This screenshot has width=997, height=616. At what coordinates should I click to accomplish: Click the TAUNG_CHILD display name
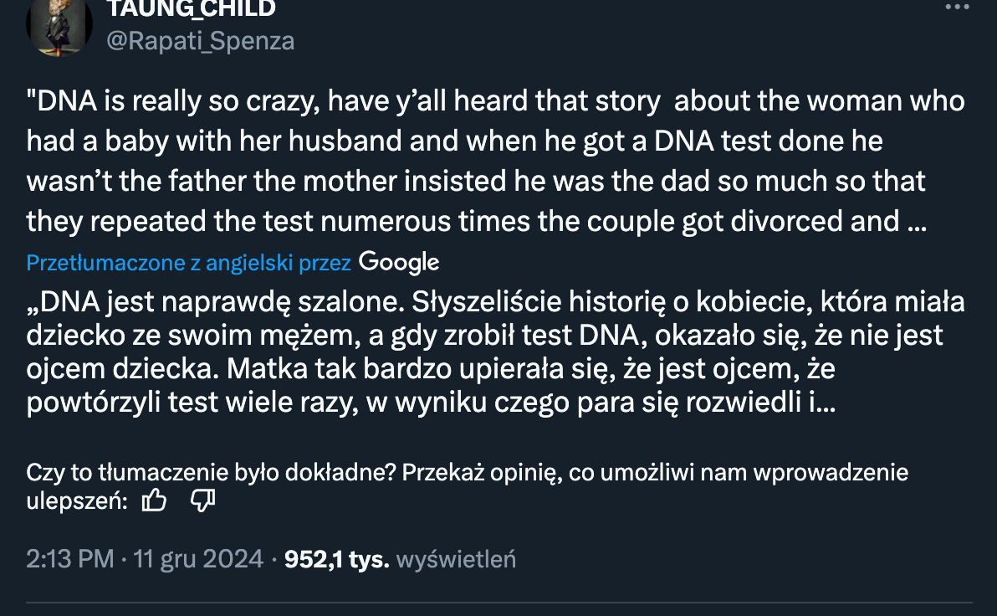[191, 9]
